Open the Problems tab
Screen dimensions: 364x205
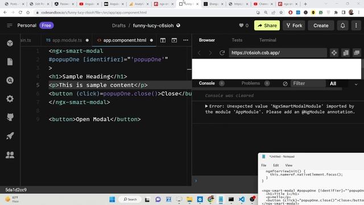(251, 83)
